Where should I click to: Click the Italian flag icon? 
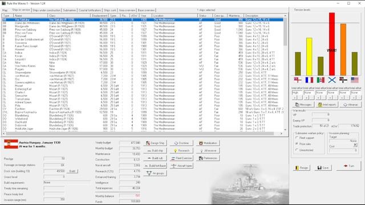click(x=321, y=80)
